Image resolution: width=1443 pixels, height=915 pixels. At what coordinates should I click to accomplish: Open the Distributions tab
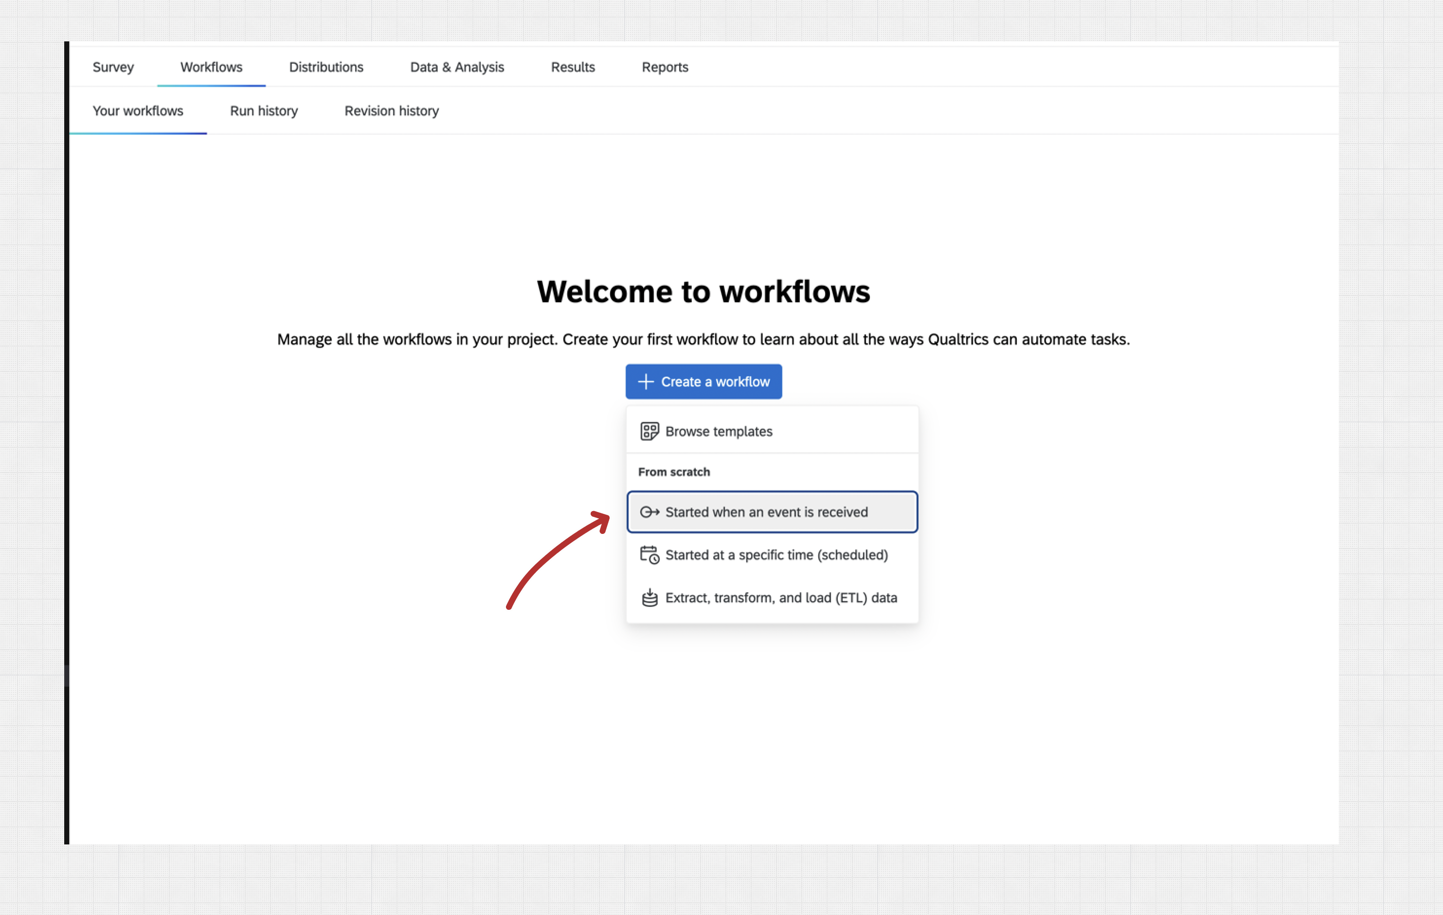click(x=326, y=67)
